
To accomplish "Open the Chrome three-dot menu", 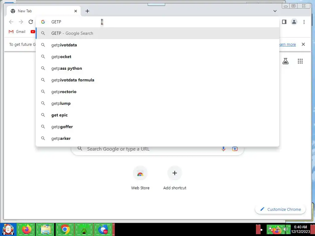I will pyautogui.click(x=304, y=22).
